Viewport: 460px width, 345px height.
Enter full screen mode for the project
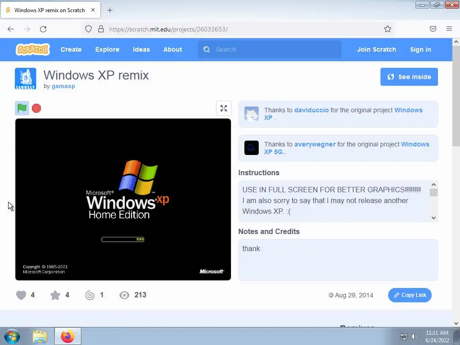[x=224, y=108]
